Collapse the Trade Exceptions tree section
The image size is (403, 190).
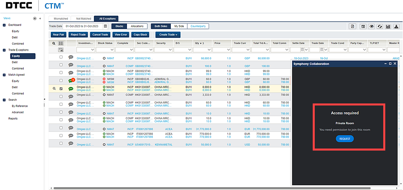(x=5, y=50)
